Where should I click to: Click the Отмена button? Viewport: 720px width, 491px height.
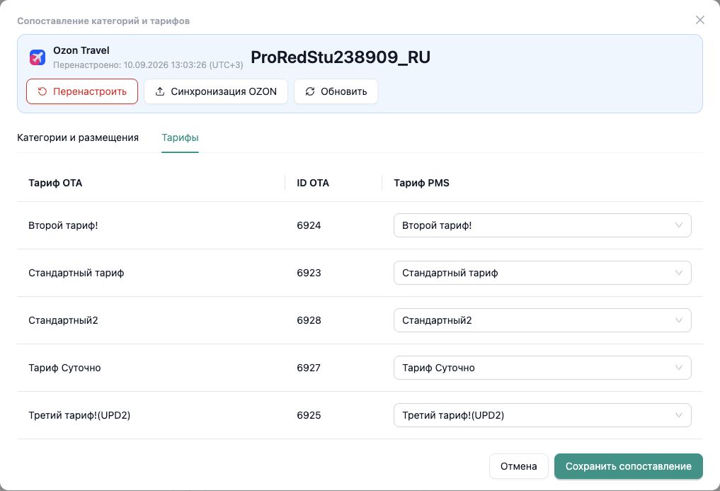coord(518,466)
